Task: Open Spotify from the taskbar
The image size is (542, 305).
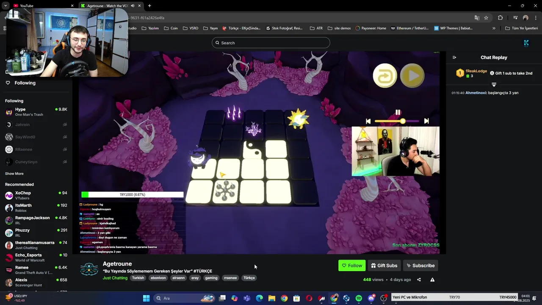Action: [x=359, y=298]
